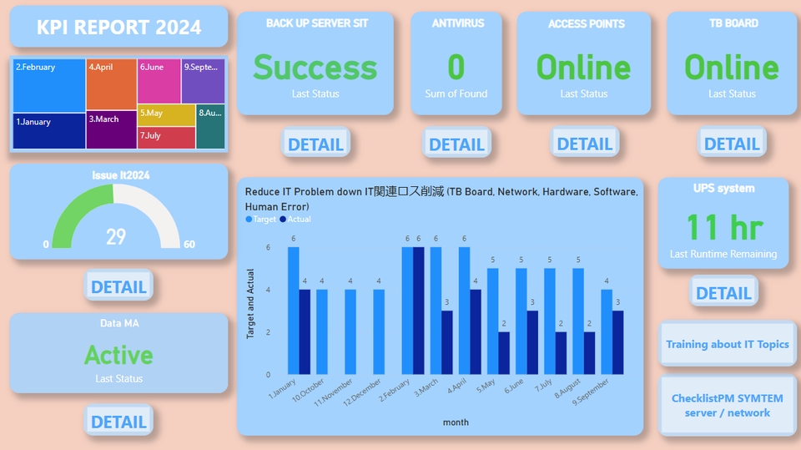Select 10.October target bar in chart
Screen dimensions: 801x450
(x=322, y=332)
